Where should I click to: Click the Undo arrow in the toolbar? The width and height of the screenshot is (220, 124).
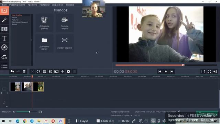12,72
